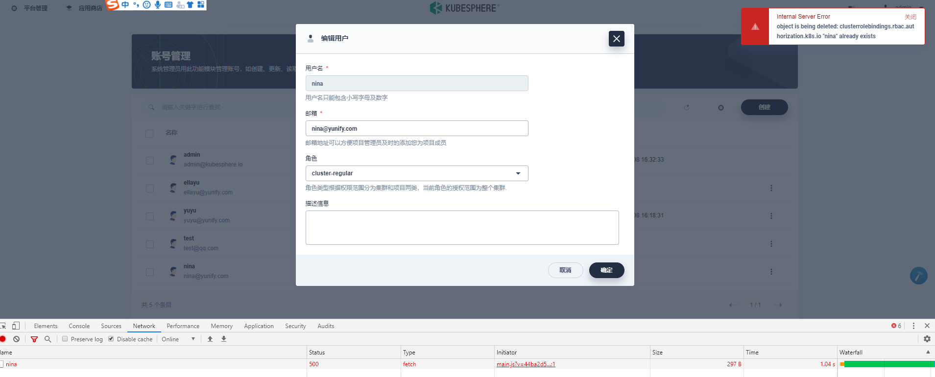Open network search magnifier in DevTools
935x377 pixels.
[x=48, y=339]
